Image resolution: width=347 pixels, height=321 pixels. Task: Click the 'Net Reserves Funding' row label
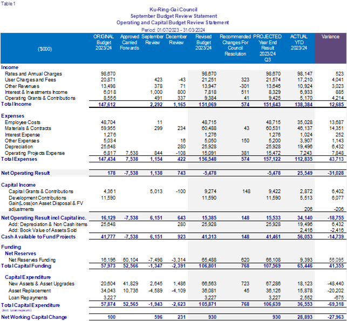tap(32, 260)
